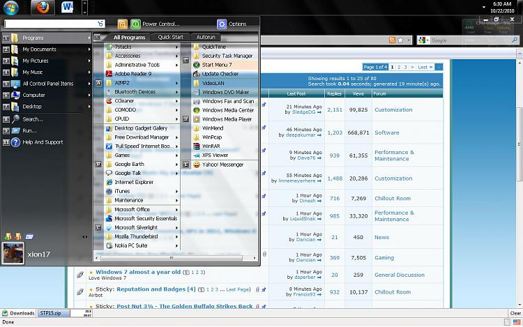Launch Start Menu 7 entry
The width and height of the screenshot is (523, 327).
[216, 65]
